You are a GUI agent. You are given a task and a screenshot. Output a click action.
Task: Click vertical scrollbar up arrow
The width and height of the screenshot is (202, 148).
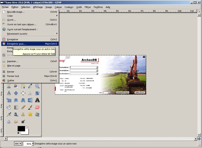click(x=199, y=15)
